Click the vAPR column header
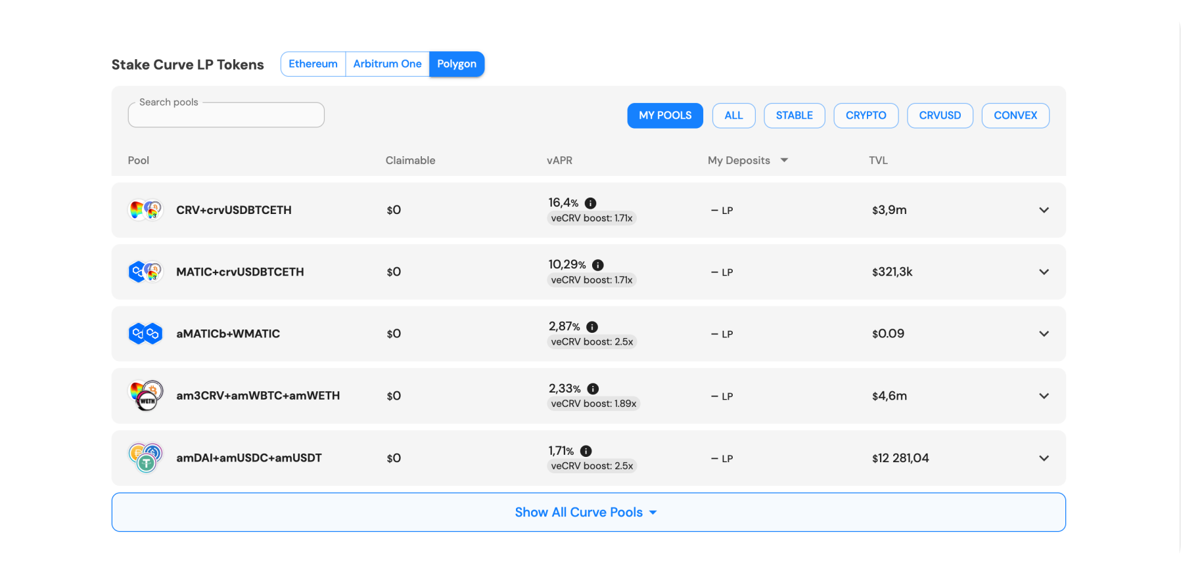Screen dimensions: 1181x575 (x=559, y=160)
